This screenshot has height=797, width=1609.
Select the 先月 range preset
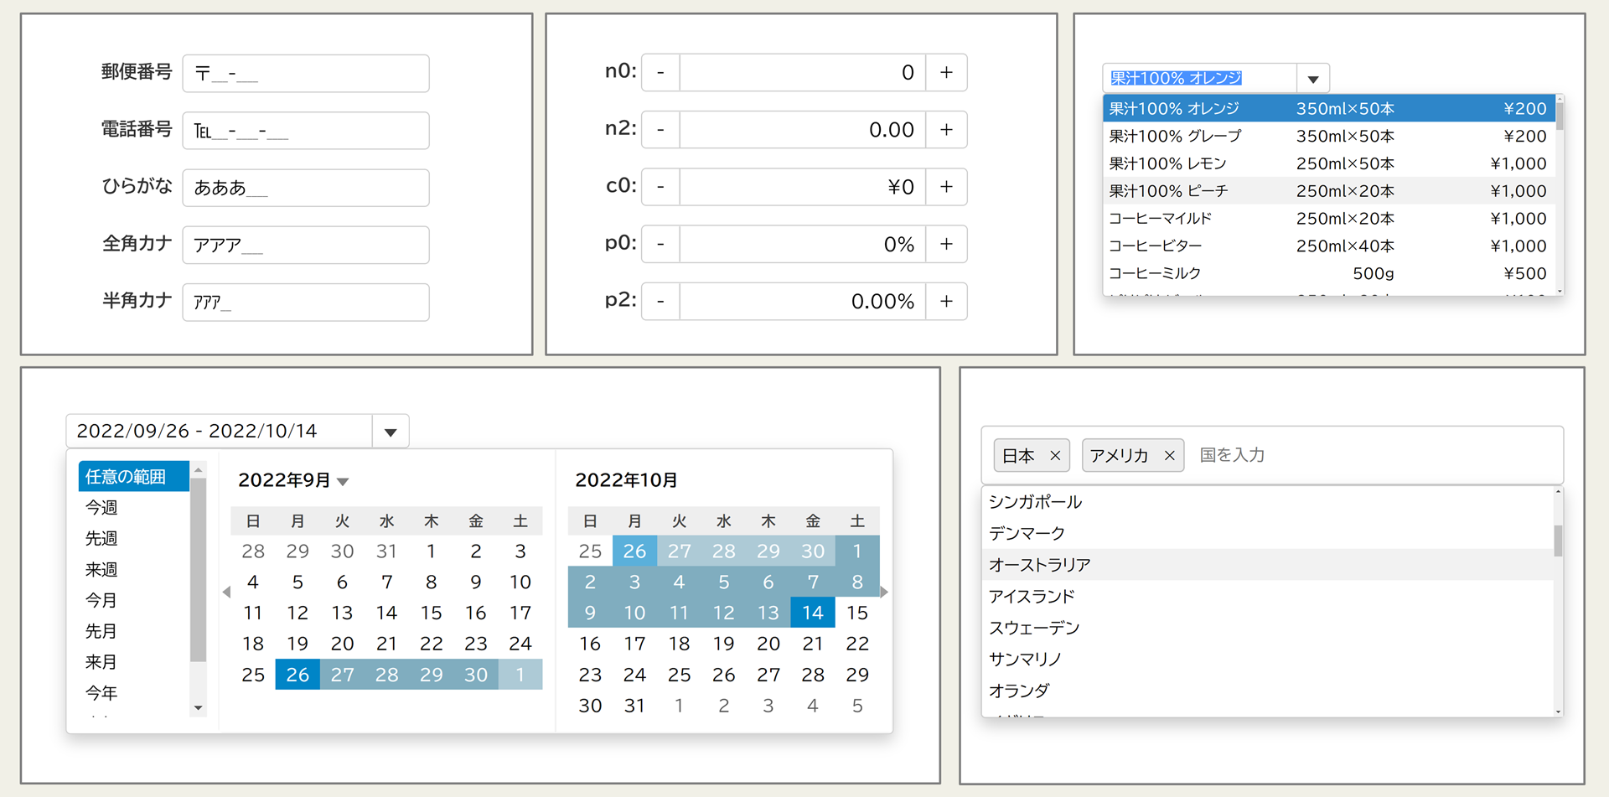134,631
